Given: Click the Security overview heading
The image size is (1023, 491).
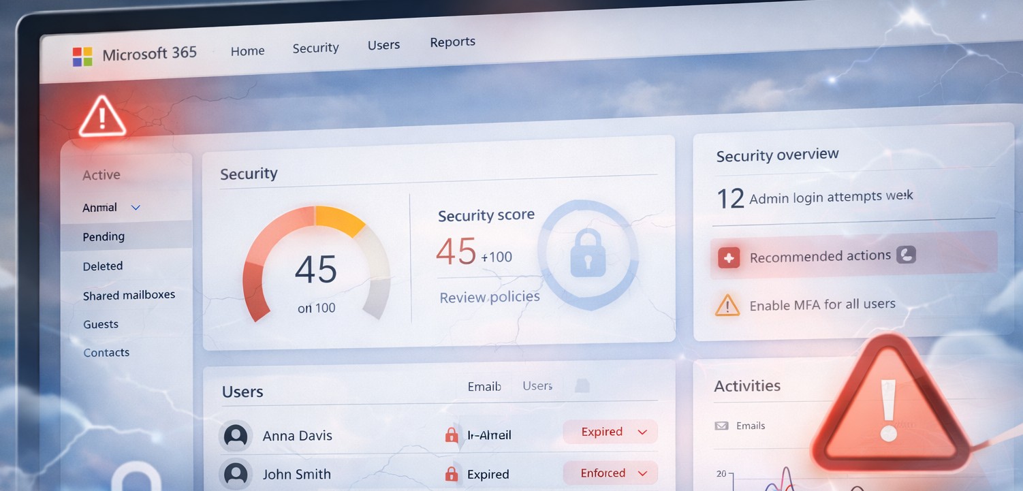Looking at the screenshot, I should click(777, 156).
